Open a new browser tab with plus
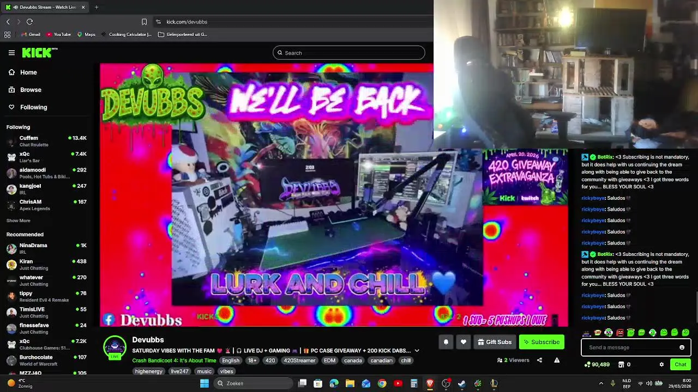698x392 pixels. coord(97,7)
